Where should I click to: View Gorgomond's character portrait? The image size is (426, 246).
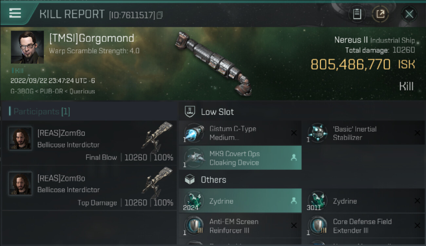click(x=27, y=47)
